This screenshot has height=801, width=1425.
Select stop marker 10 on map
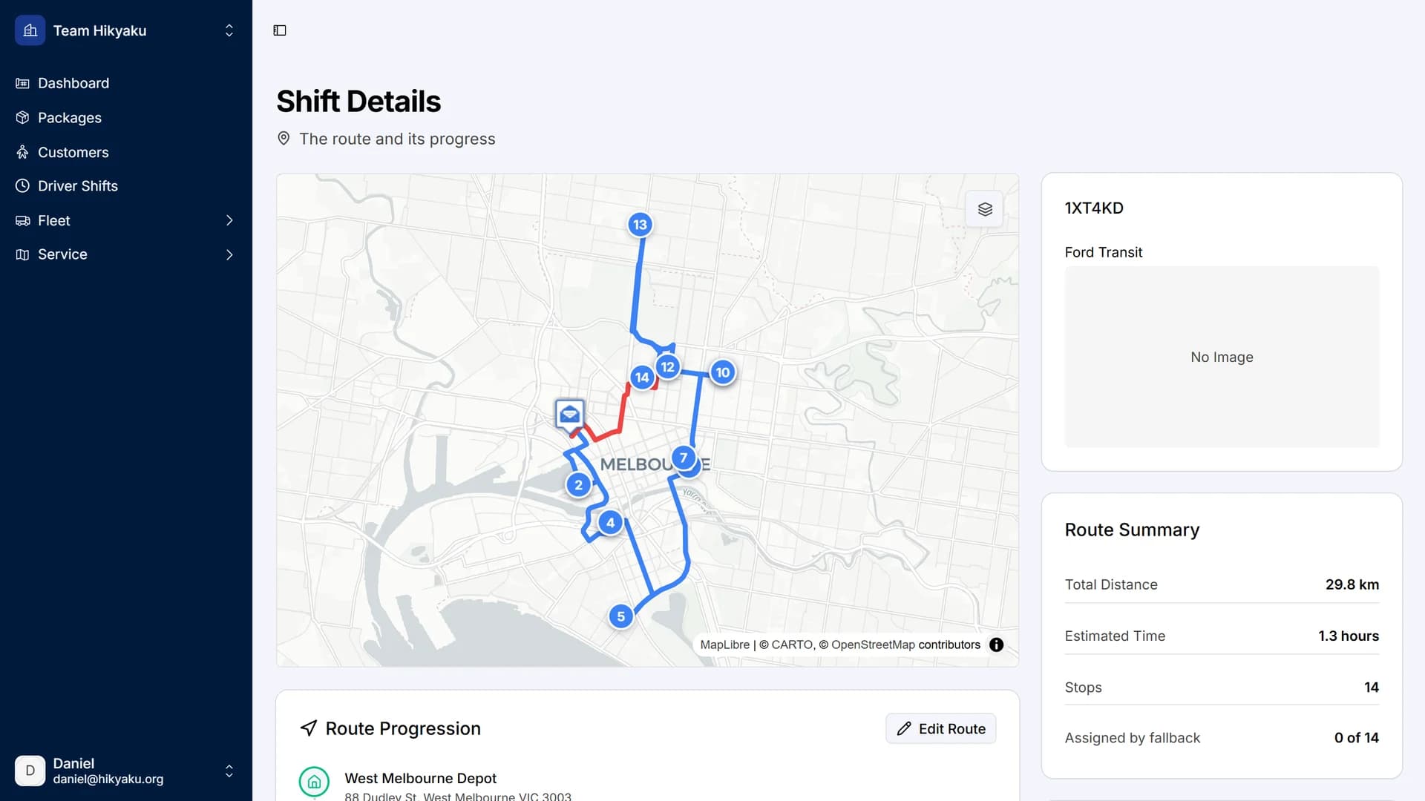(x=723, y=372)
